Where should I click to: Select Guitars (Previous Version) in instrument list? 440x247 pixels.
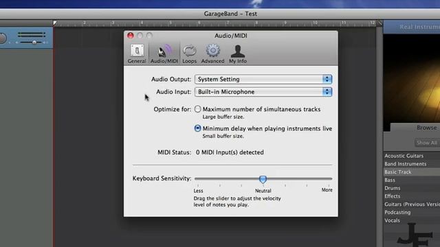click(x=412, y=204)
